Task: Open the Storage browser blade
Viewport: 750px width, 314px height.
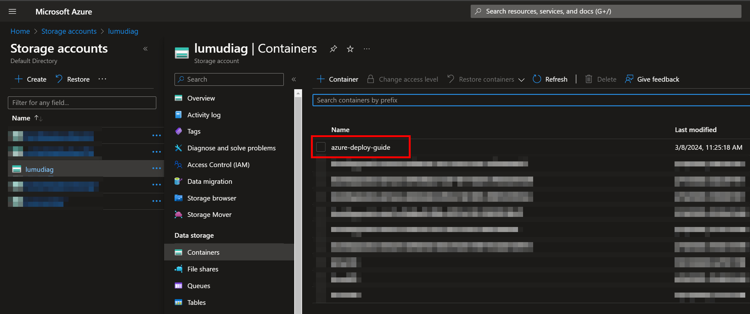Action: tap(211, 198)
